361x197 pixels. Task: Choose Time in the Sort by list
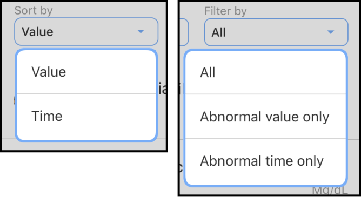(x=86, y=117)
